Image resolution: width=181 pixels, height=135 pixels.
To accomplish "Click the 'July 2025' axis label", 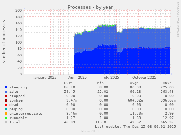I will click(x=111, y=78).
